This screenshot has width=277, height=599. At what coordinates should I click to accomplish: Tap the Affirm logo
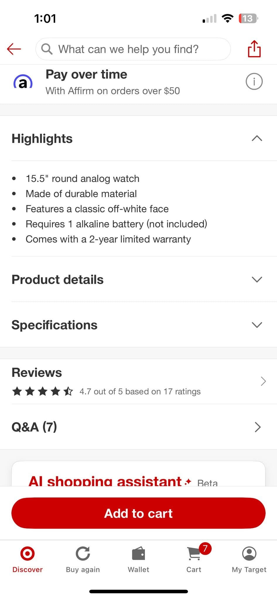click(23, 82)
